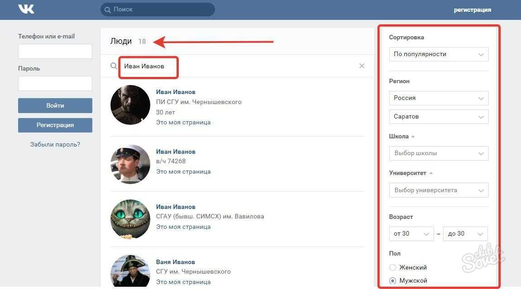Open the По популярности sorting dropdown
Screen dimensions: 521x289
(x=439, y=54)
